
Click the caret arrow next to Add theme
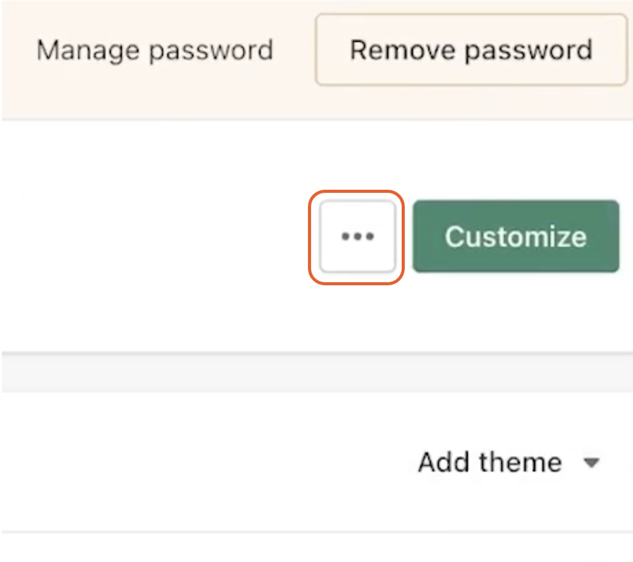click(x=592, y=462)
